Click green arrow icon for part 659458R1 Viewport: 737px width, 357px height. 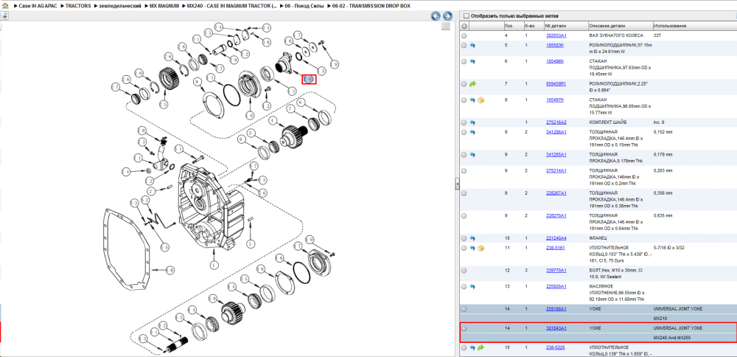point(472,84)
